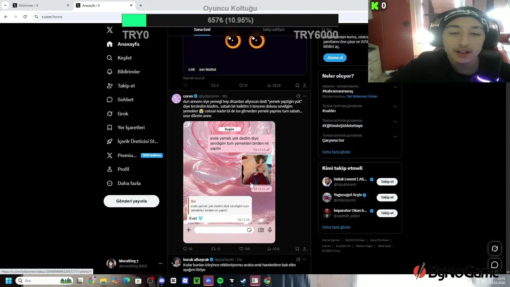Click the Gönderi yayınla button
Viewport: 510px width, 287px height.
(x=131, y=201)
